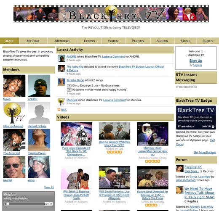Click Added by Lyd link
The width and height of the screenshot is (219, 211).
pyautogui.click(x=121, y=149)
